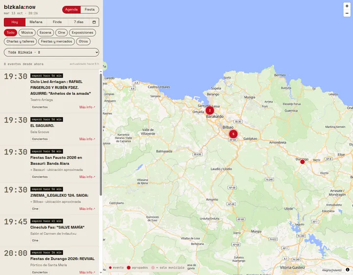Select the Mañana date tab
The width and height of the screenshot is (353, 275).
[36, 22]
